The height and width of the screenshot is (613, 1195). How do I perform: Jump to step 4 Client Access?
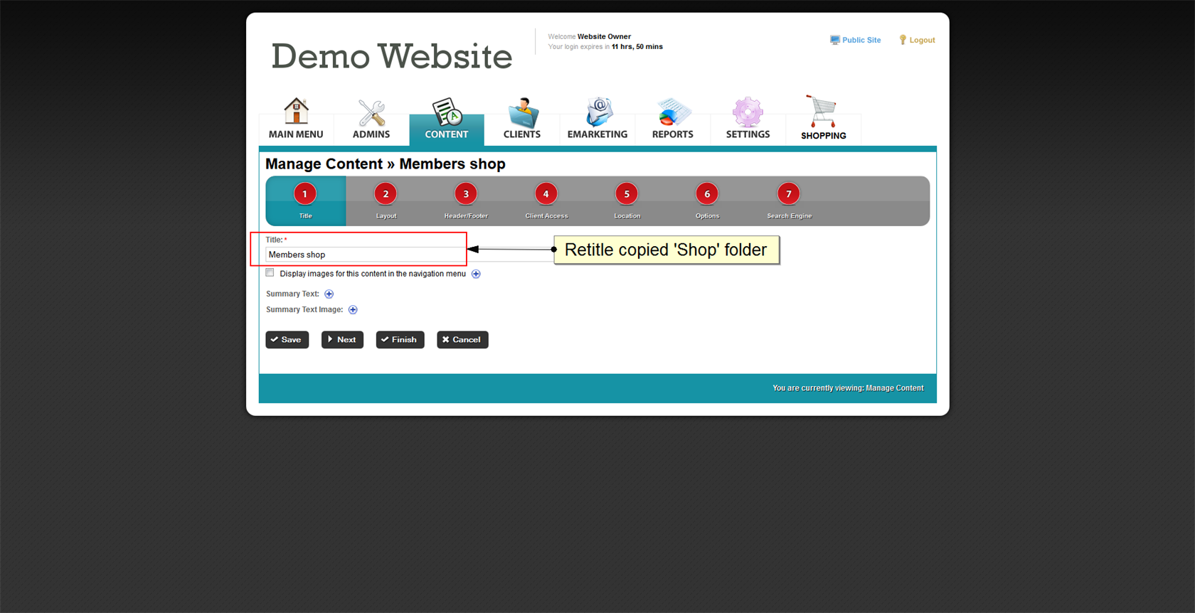point(546,194)
